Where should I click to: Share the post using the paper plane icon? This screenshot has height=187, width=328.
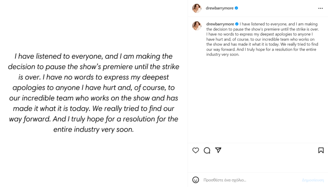tap(218, 150)
